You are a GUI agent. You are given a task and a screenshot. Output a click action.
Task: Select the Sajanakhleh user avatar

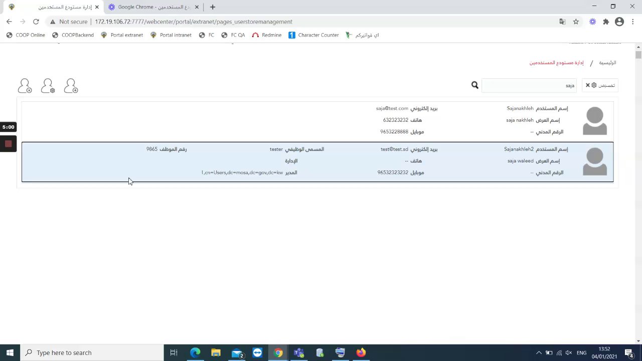coord(595,121)
